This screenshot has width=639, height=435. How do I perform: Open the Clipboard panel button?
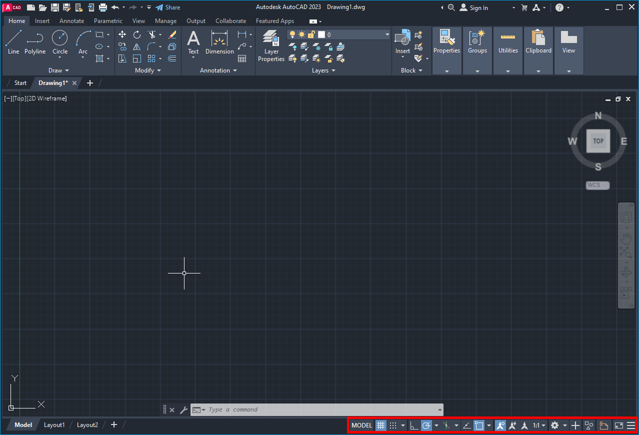(x=538, y=51)
